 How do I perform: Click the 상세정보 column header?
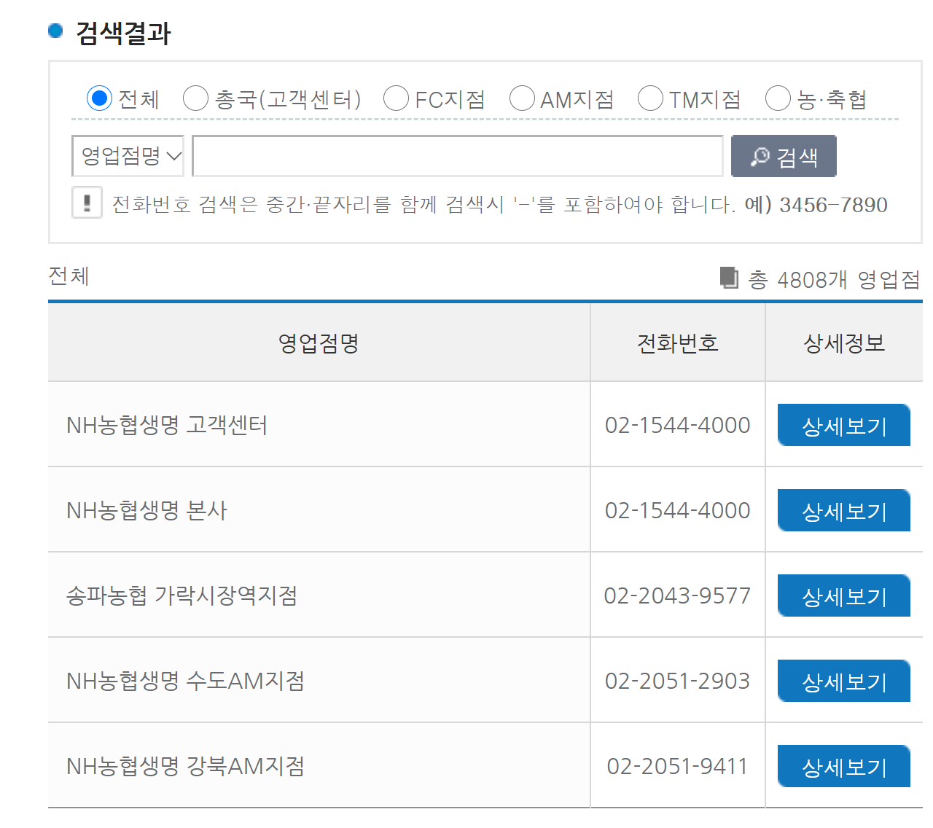[x=844, y=343]
